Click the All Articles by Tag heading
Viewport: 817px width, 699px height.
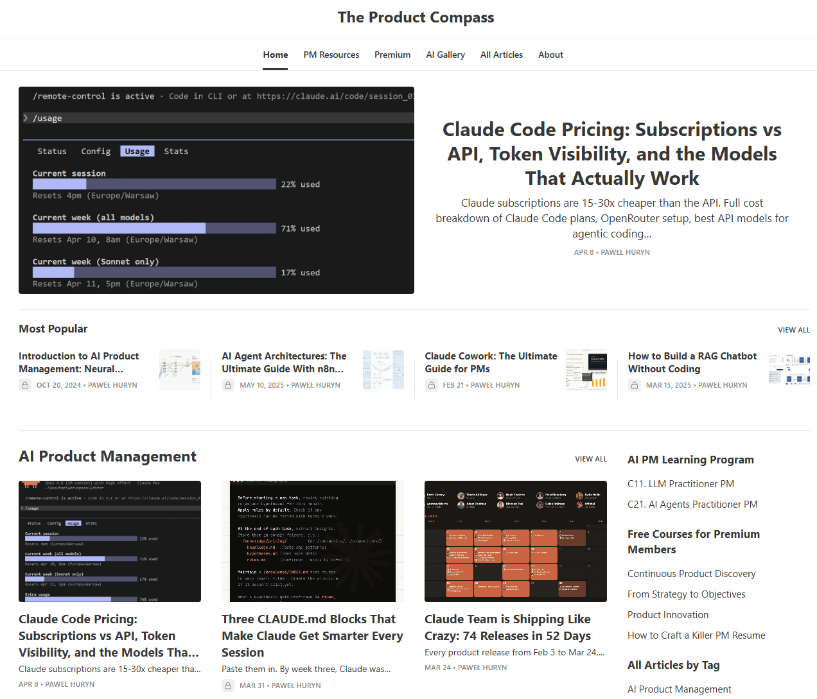[674, 665]
